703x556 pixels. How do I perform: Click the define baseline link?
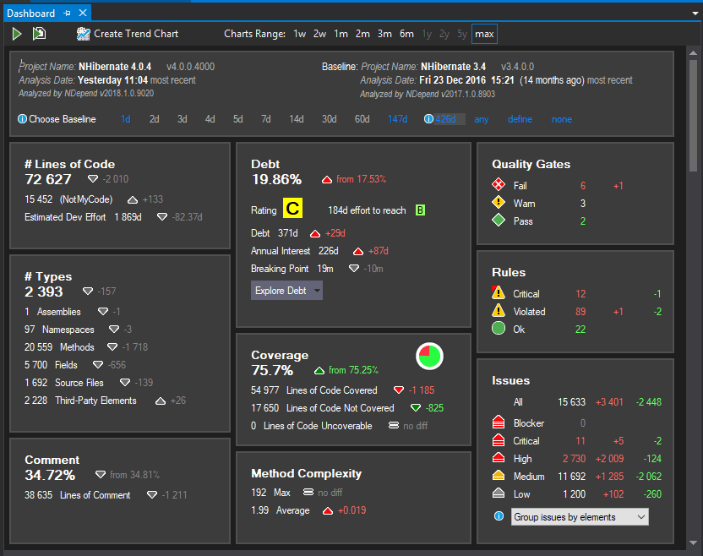click(x=520, y=119)
